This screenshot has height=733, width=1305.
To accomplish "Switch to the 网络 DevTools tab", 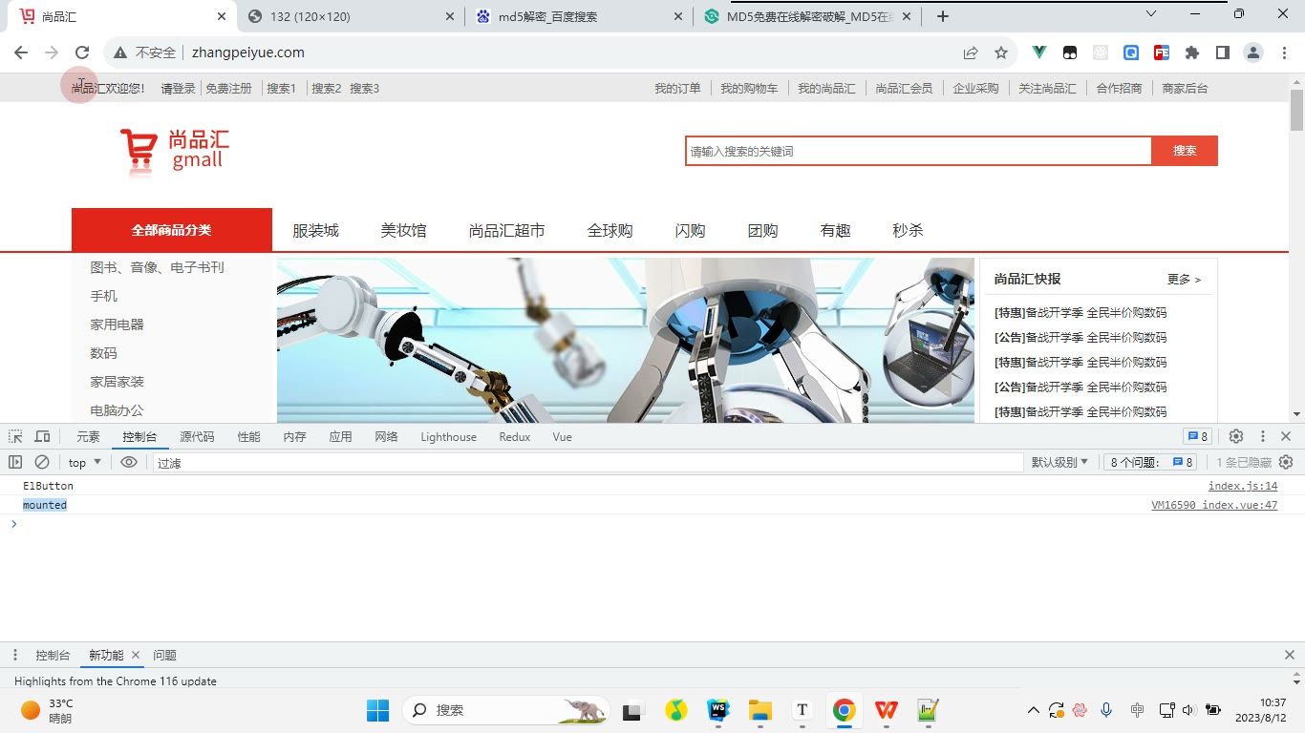I will click(386, 436).
